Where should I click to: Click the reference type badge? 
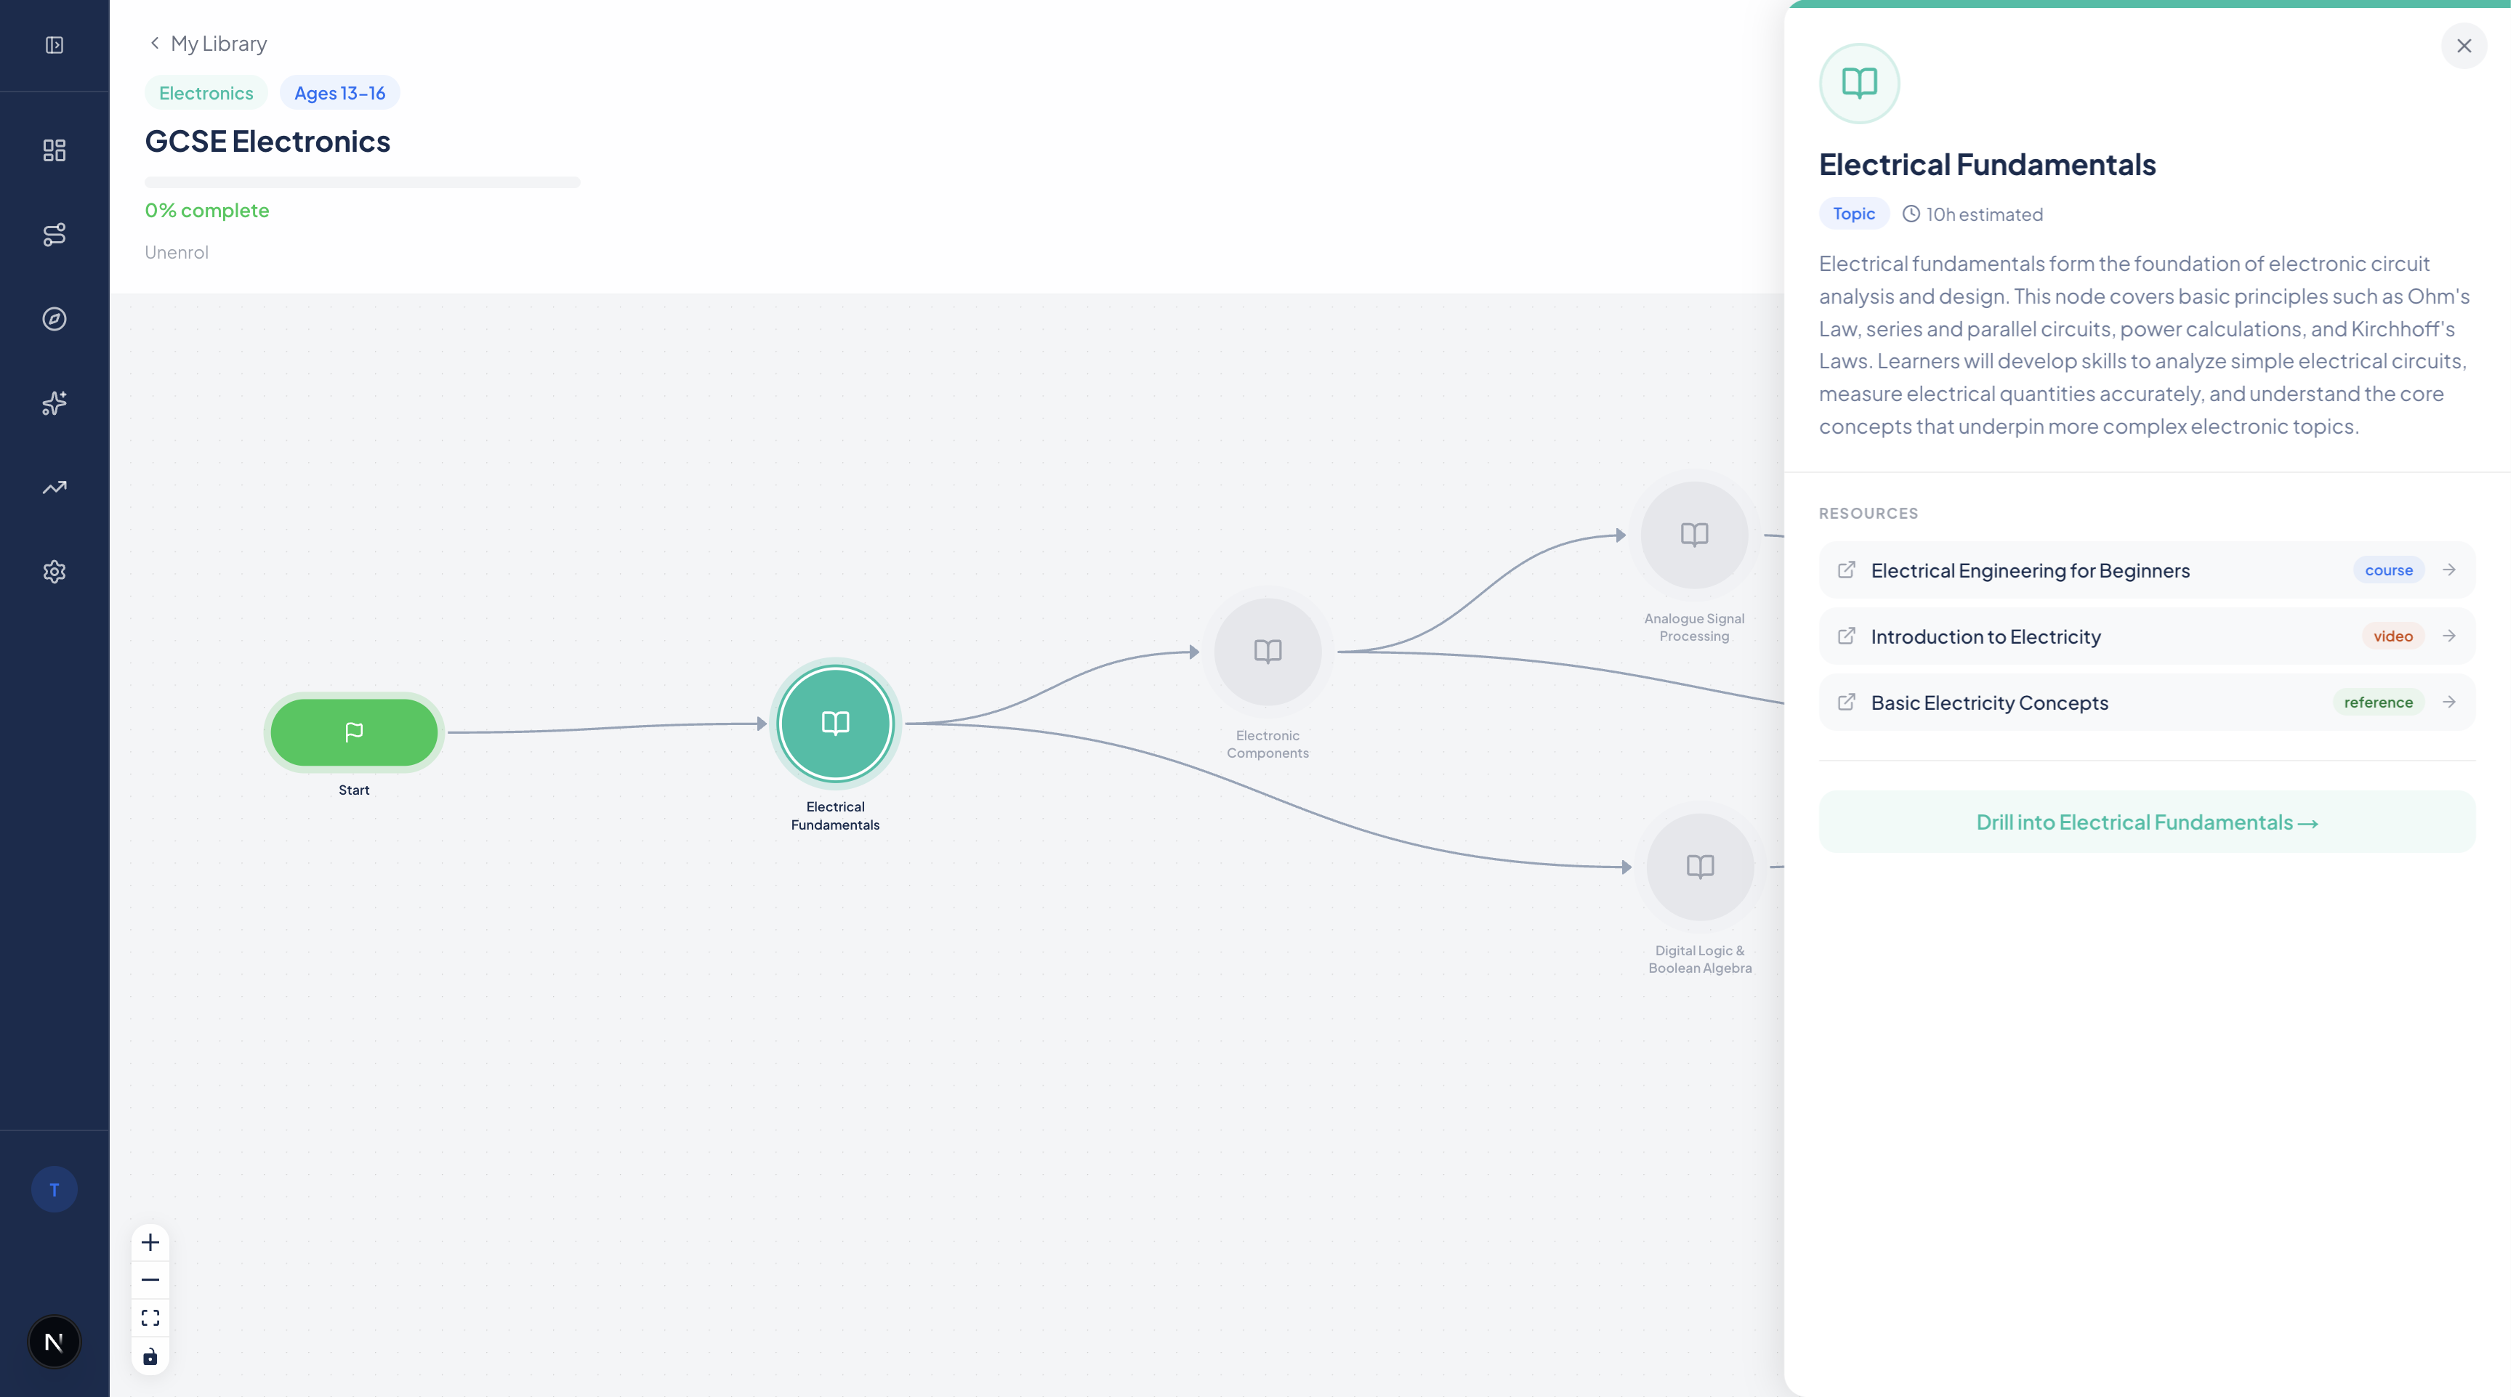click(2377, 702)
